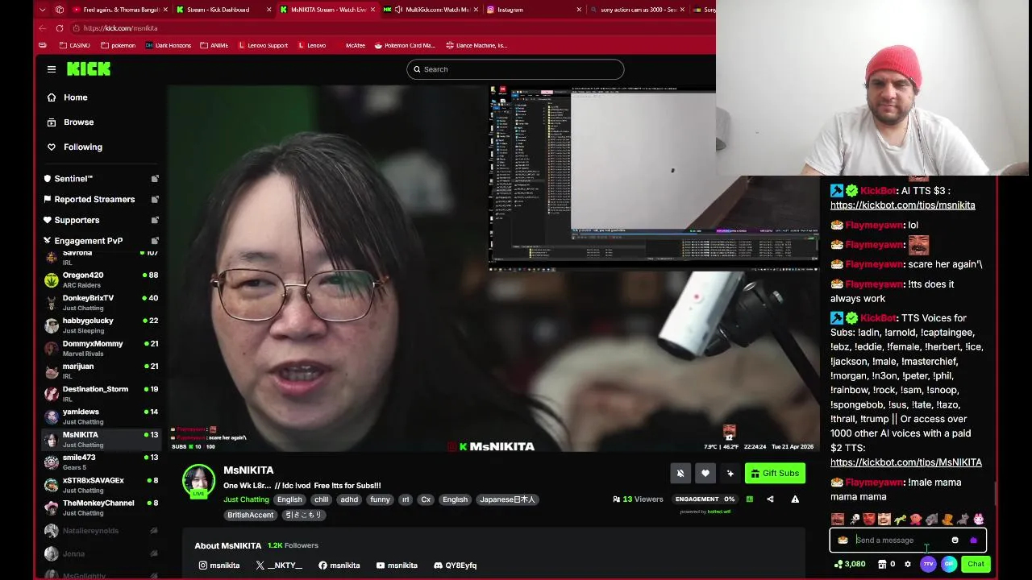Open the GIF picker button
This screenshot has width=1032, height=580.
pyautogui.click(x=949, y=564)
